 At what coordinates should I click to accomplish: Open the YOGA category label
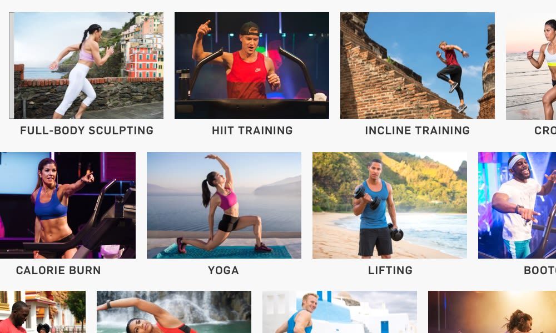(224, 270)
